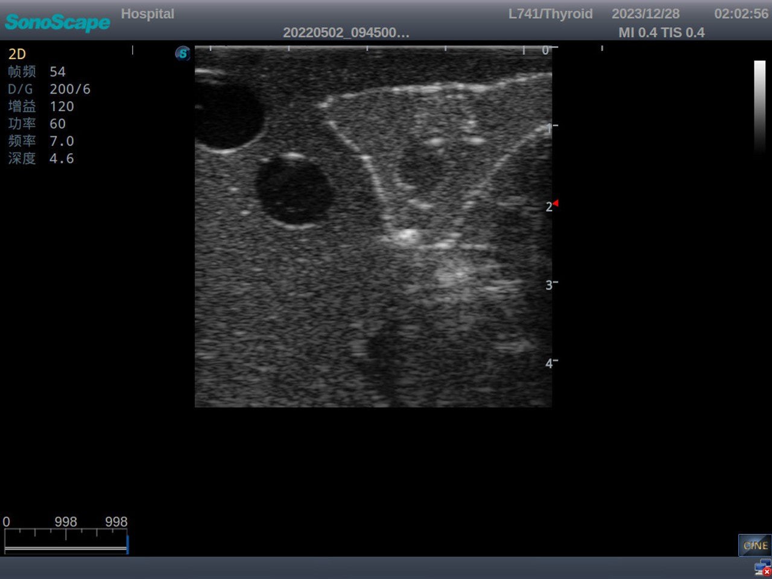The width and height of the screenshot is (772, 579).
Task: Open the L741/Thyroid probe preset selector
Action: click(x=550, y=13)
